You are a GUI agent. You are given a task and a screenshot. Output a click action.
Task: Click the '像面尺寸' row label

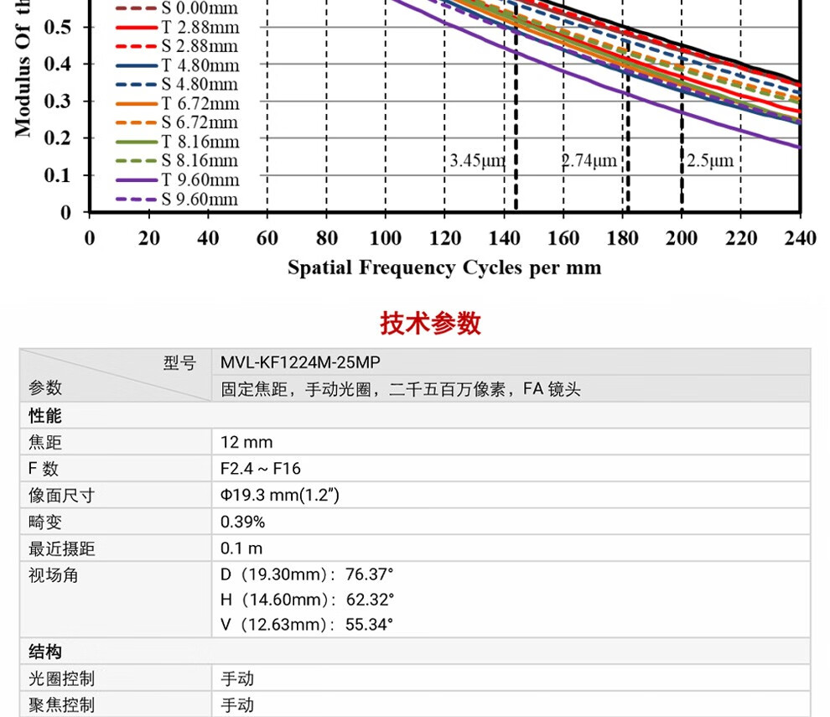61,495
